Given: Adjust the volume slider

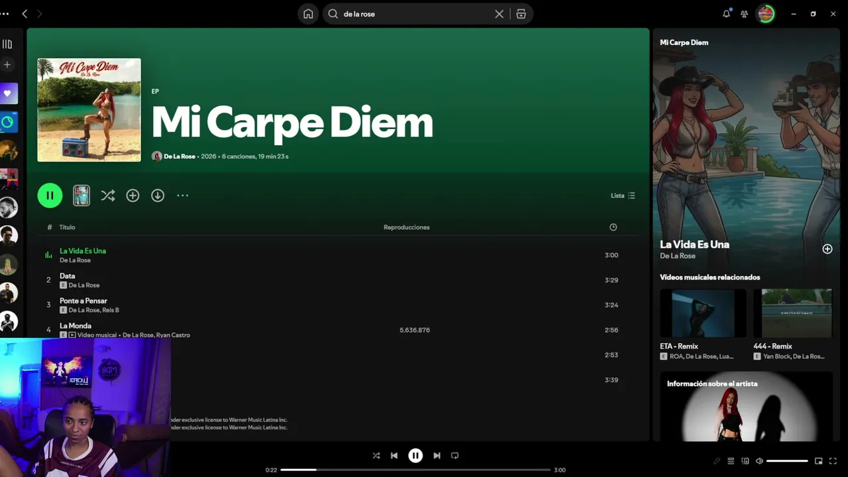Looking at the screenshot, I should [788, 461].
